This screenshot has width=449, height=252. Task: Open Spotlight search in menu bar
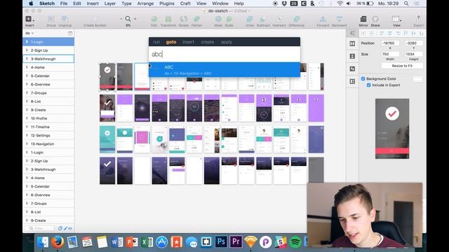406,3
